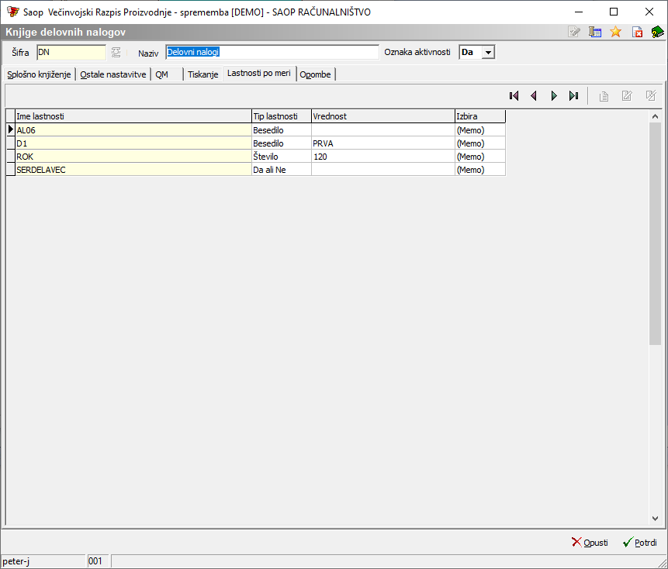Image resolution: width=668 pixels, height=569 pixels.
Task: Click the PRVA value cell
Action: (383, 143)
